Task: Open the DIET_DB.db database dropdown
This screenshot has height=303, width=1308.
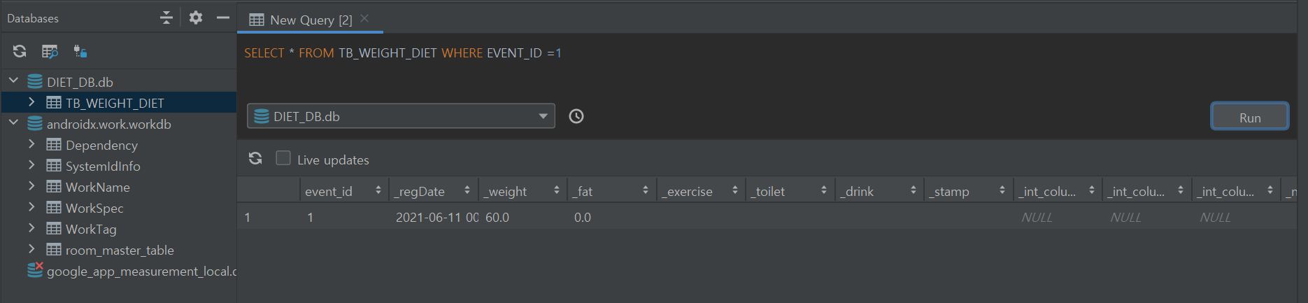Action: coord(401,116)
